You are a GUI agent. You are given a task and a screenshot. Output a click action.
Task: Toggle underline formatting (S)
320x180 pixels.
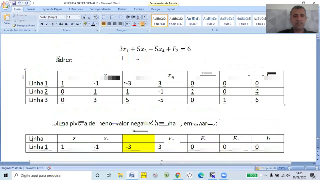(52, 24)
